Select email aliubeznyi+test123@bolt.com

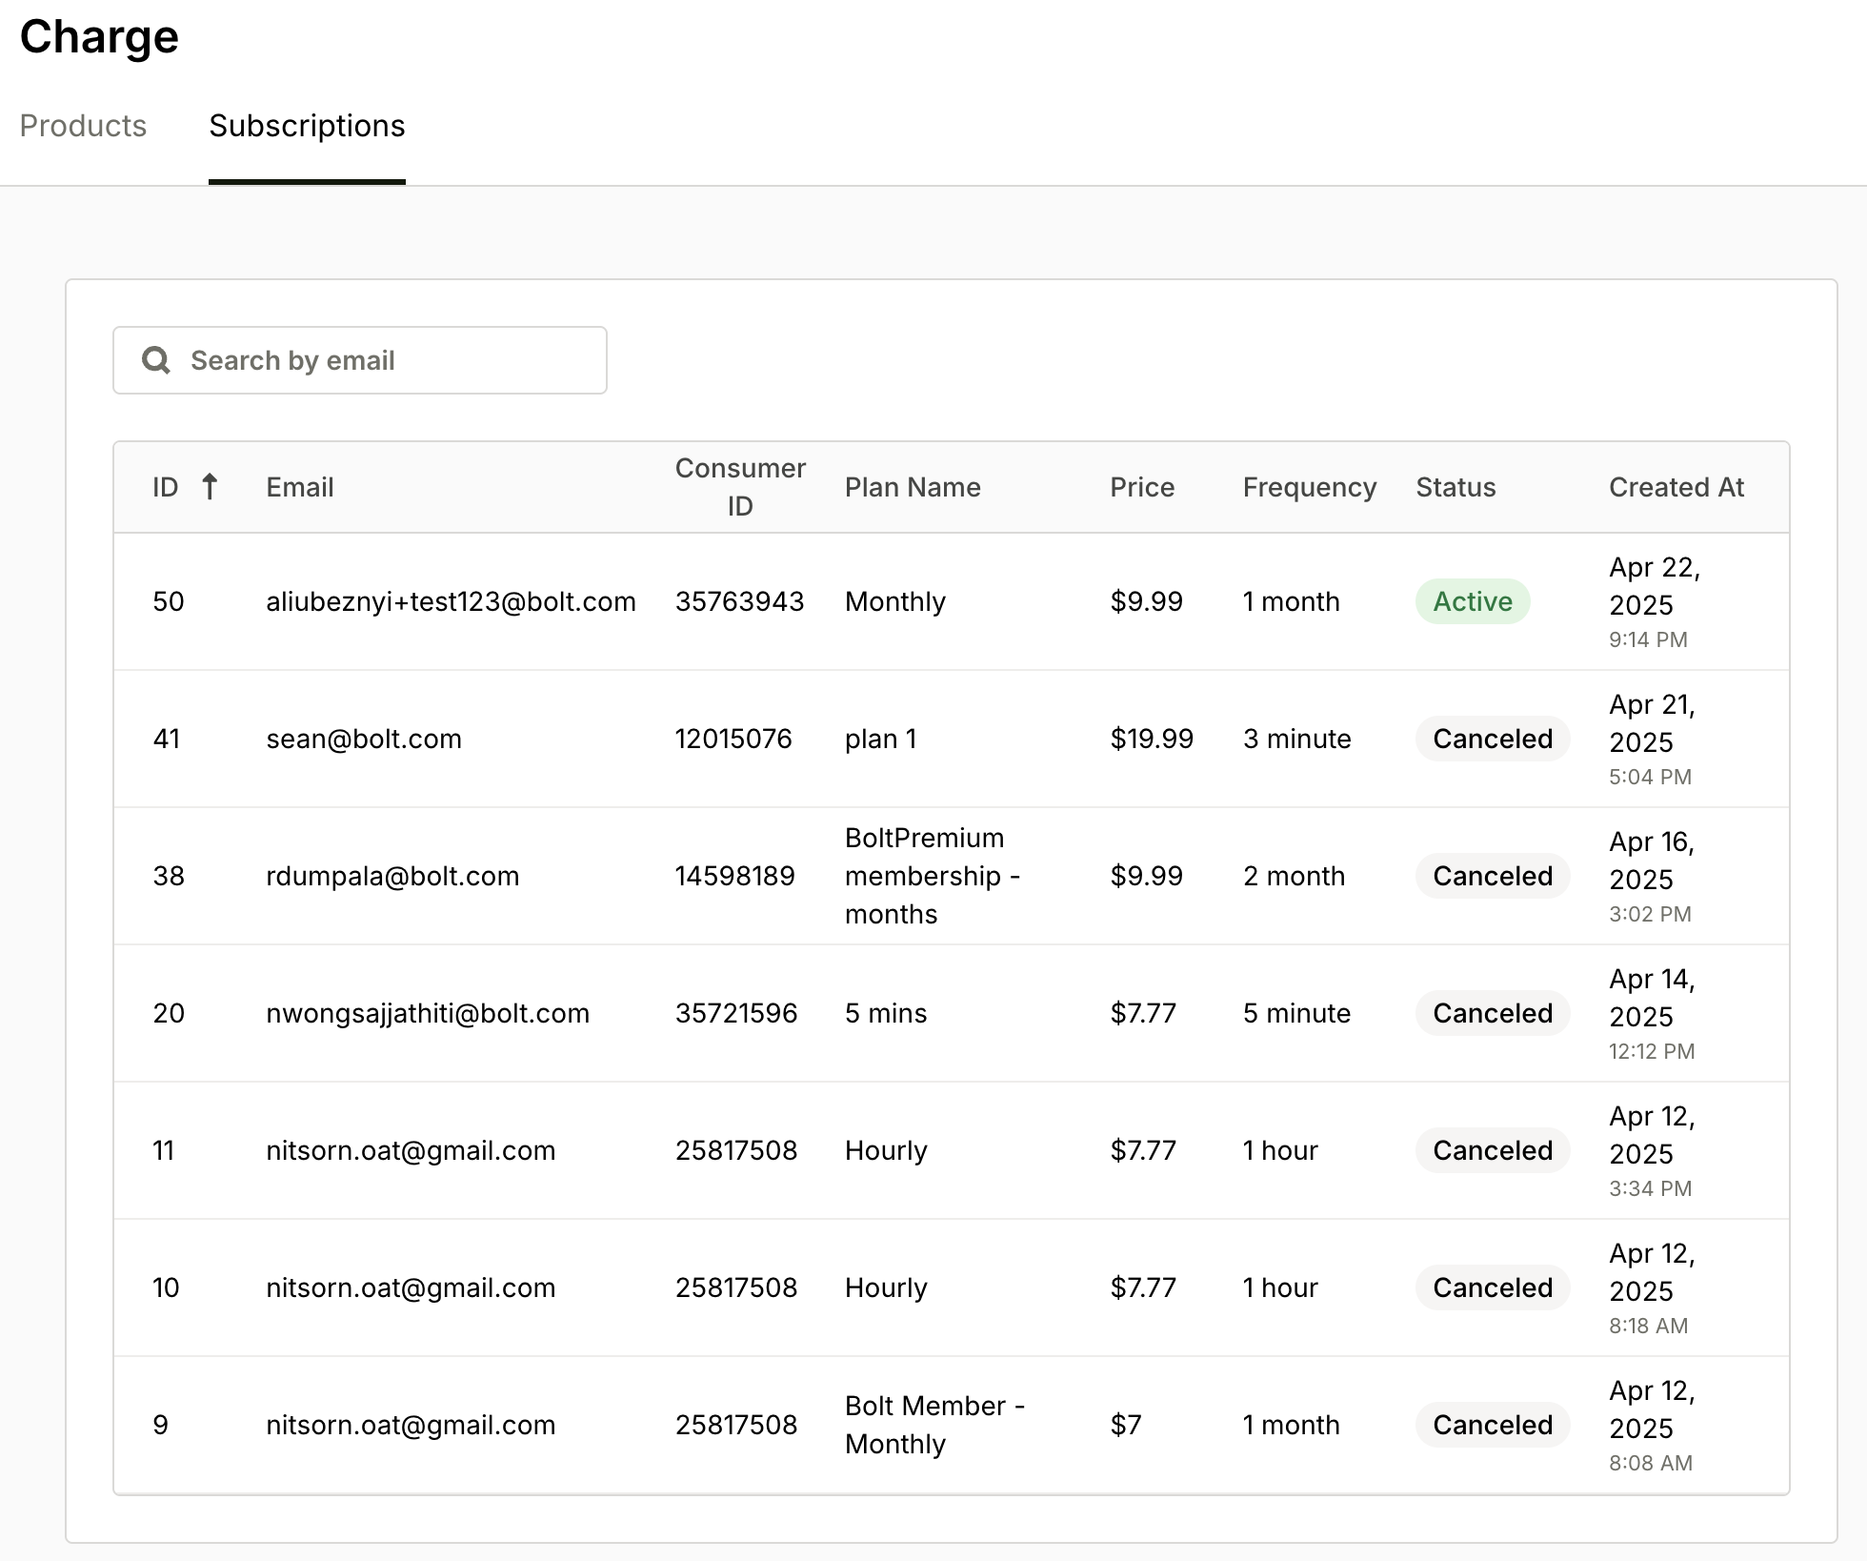coord(451,601)
